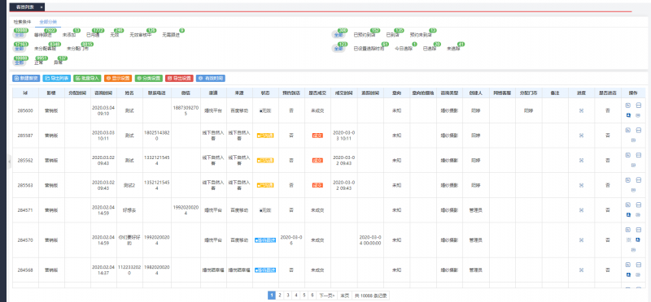Select 全部 filter with 123 badge
This screenshot has width=651, height=302.
pos(339,49)
